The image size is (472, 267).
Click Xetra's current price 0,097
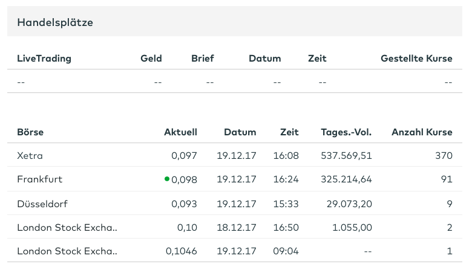pos(184,156)
